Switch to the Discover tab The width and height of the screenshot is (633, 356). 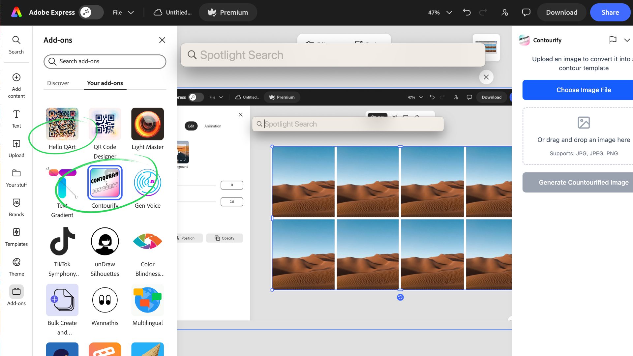click(x=58, y=83)
